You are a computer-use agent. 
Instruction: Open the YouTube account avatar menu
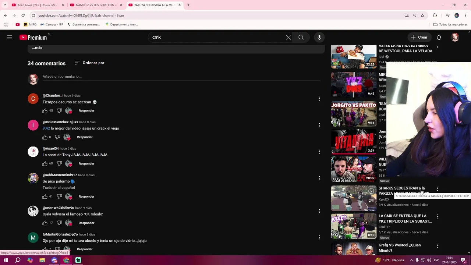click(x=455, y=37)
